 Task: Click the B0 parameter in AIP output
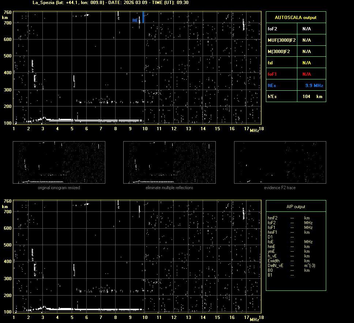[270, 270]
